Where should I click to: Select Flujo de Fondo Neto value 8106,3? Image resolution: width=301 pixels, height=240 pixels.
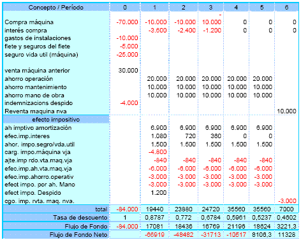click(262, 235)
